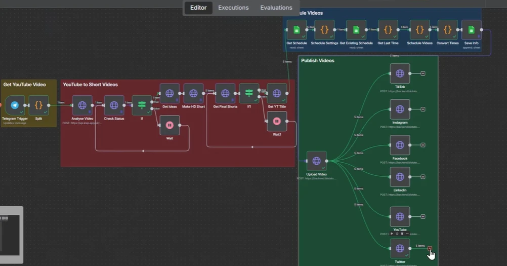This screenshot has height=266, width=507.
Task: Select the Get Last Time node
Action: (x=388, y=30)
